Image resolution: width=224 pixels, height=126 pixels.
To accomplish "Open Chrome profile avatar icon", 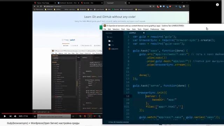I will pyautogui.click(x=184, y=6).
